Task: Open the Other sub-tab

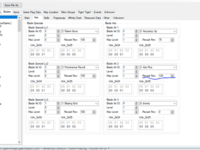Action: pos(107,18)
